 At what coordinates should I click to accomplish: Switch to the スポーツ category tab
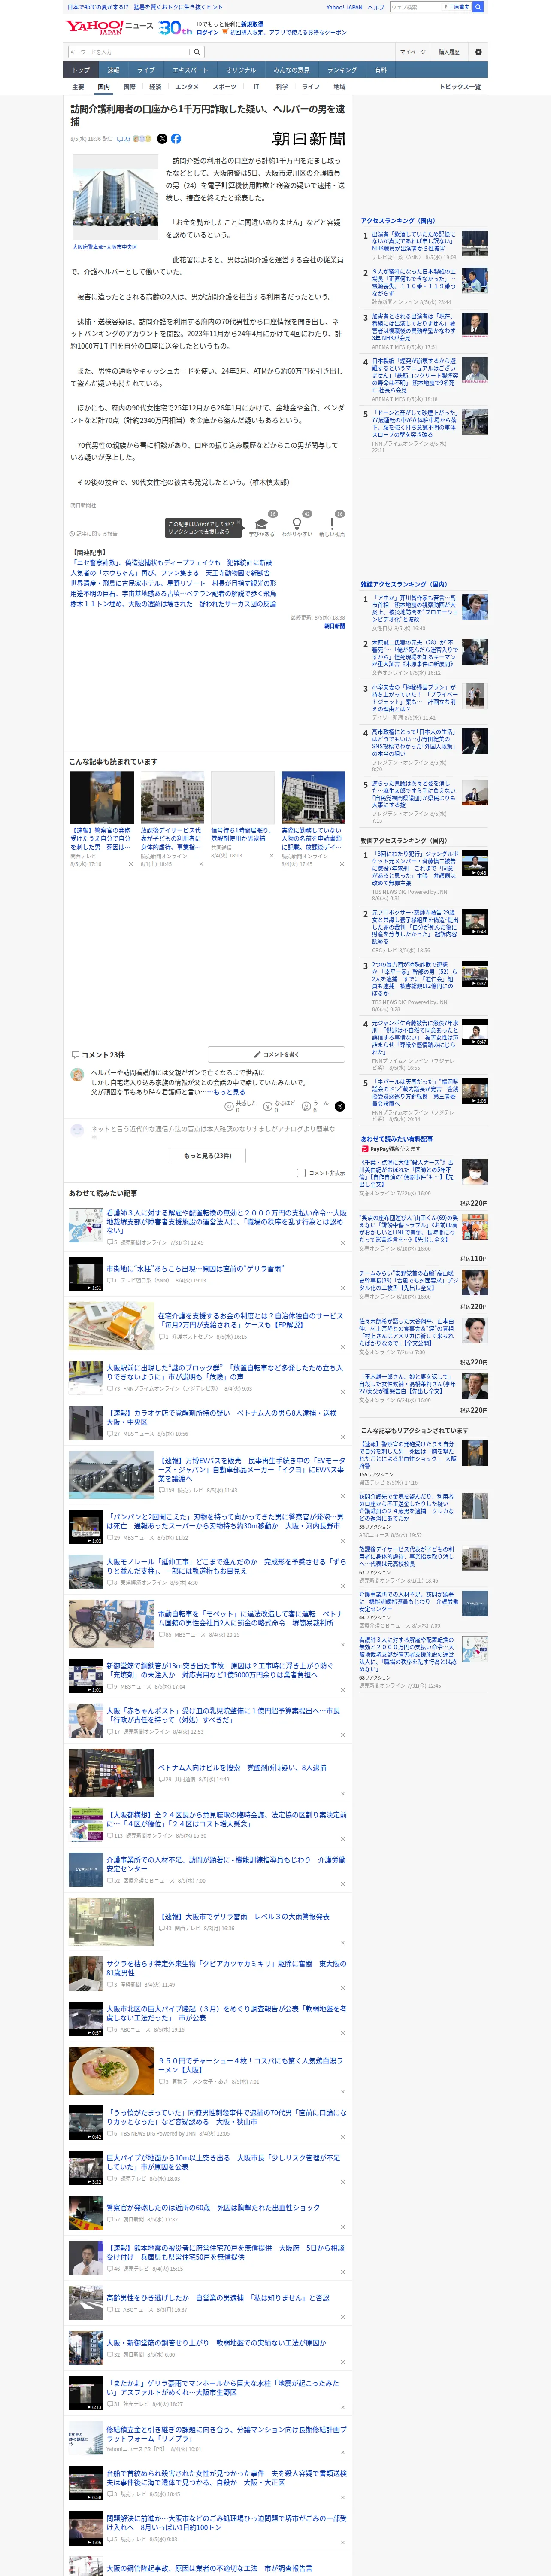(x=225, y=87)
